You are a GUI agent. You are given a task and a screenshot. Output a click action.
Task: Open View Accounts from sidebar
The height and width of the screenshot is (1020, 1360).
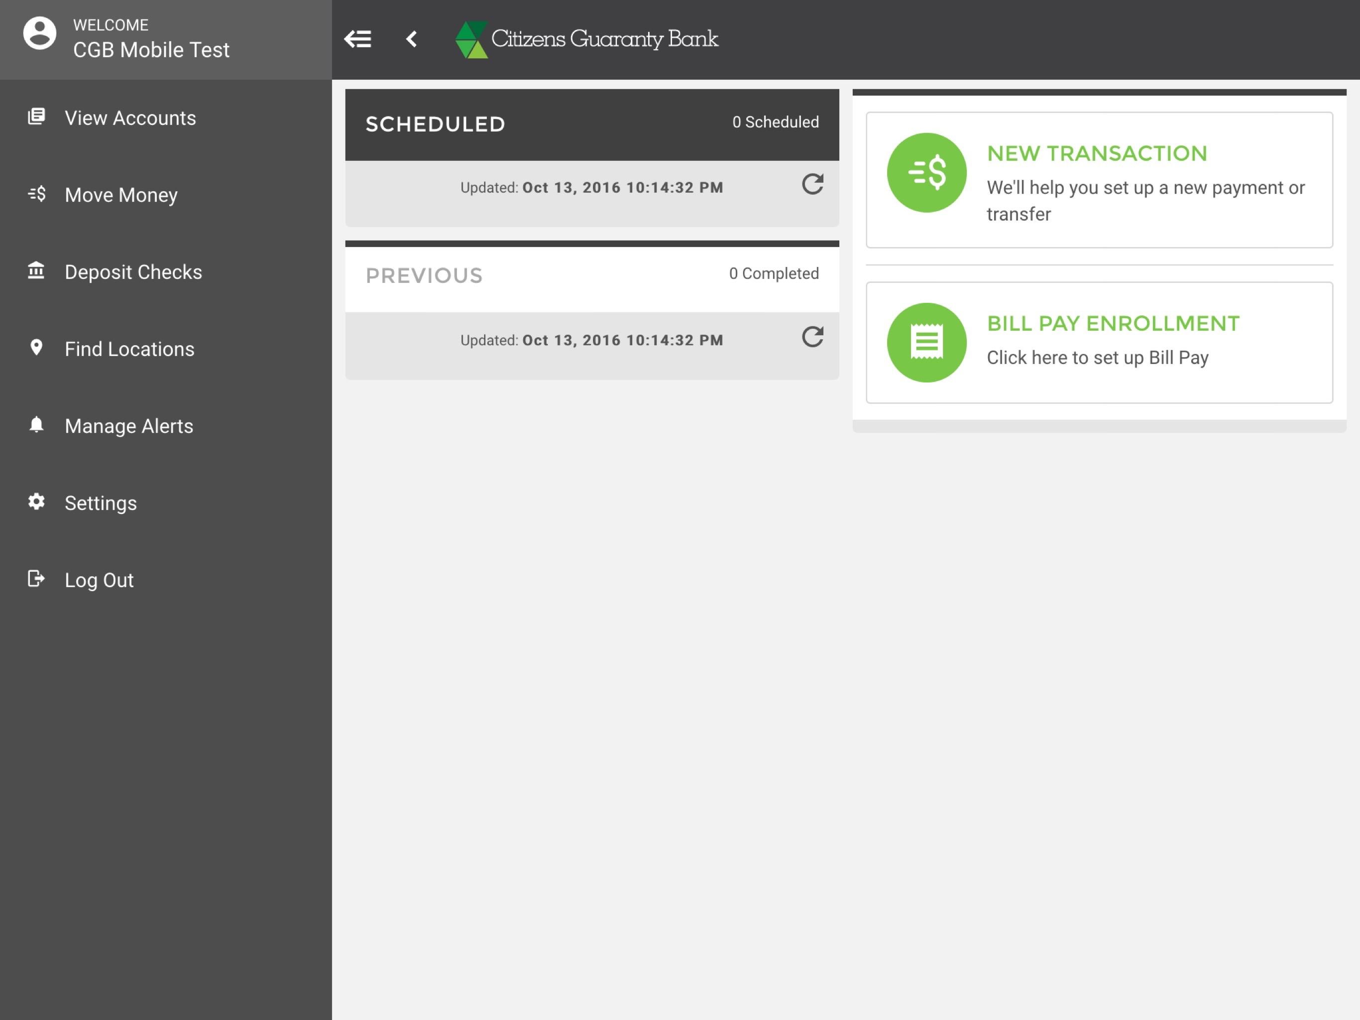click(166, 118)
